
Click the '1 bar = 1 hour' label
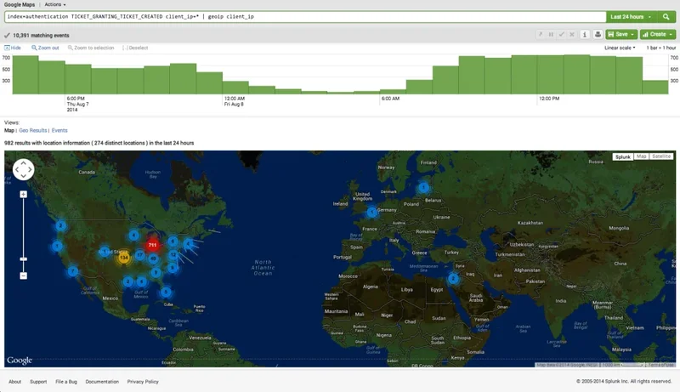point(661,48)
